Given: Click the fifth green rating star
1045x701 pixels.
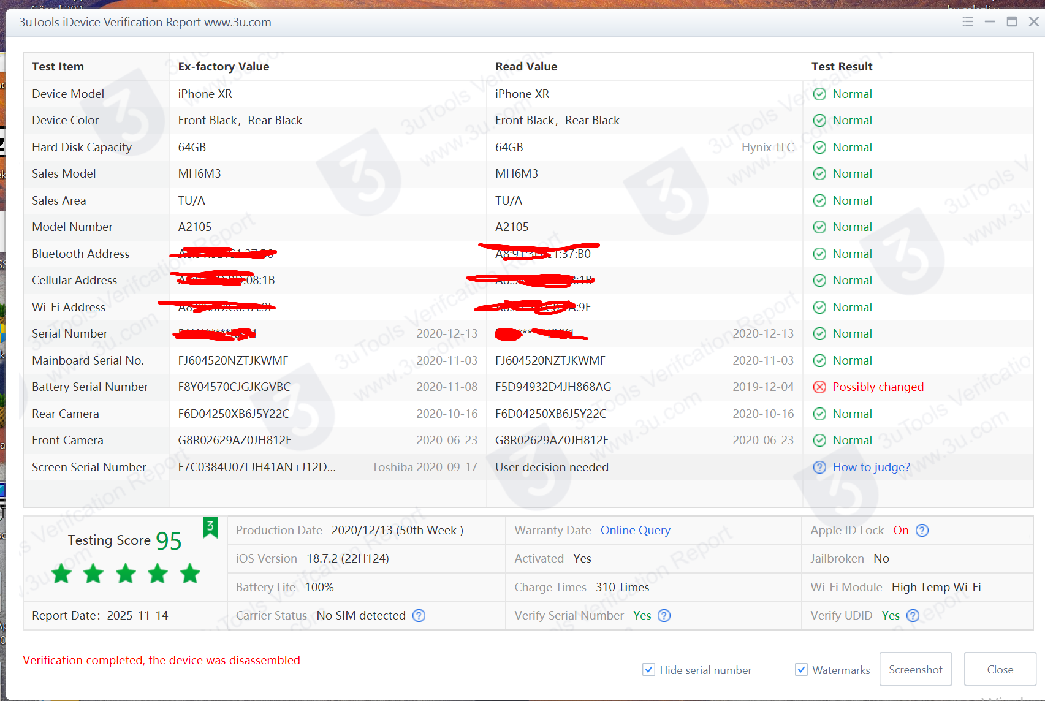Looking at the screenshot, I should pos(190,574).
